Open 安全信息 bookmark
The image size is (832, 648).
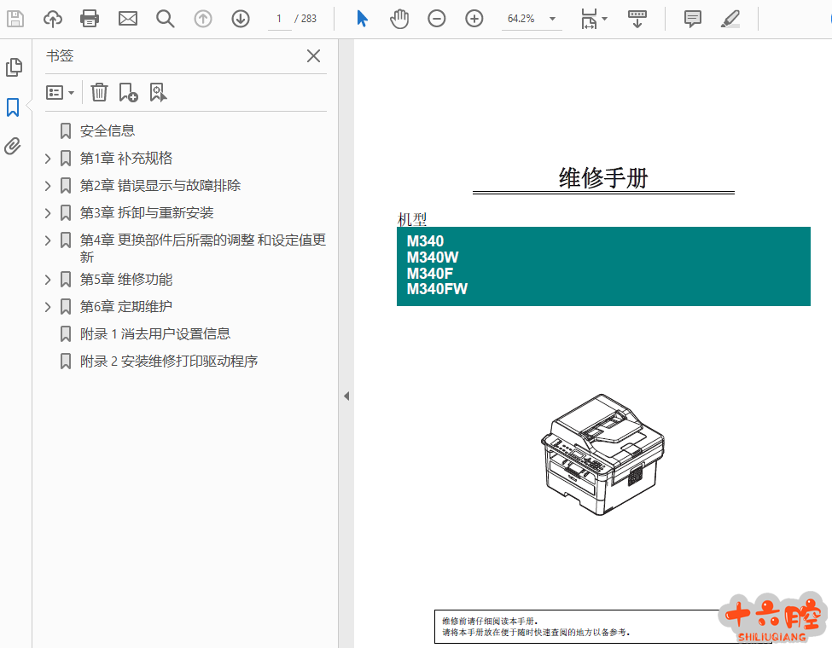(108, 131)
